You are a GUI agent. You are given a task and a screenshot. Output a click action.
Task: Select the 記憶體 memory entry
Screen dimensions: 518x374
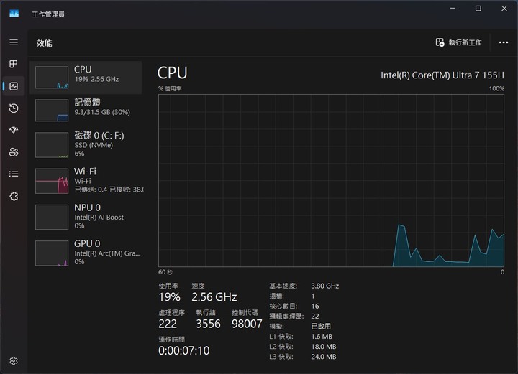click(86, 111)
